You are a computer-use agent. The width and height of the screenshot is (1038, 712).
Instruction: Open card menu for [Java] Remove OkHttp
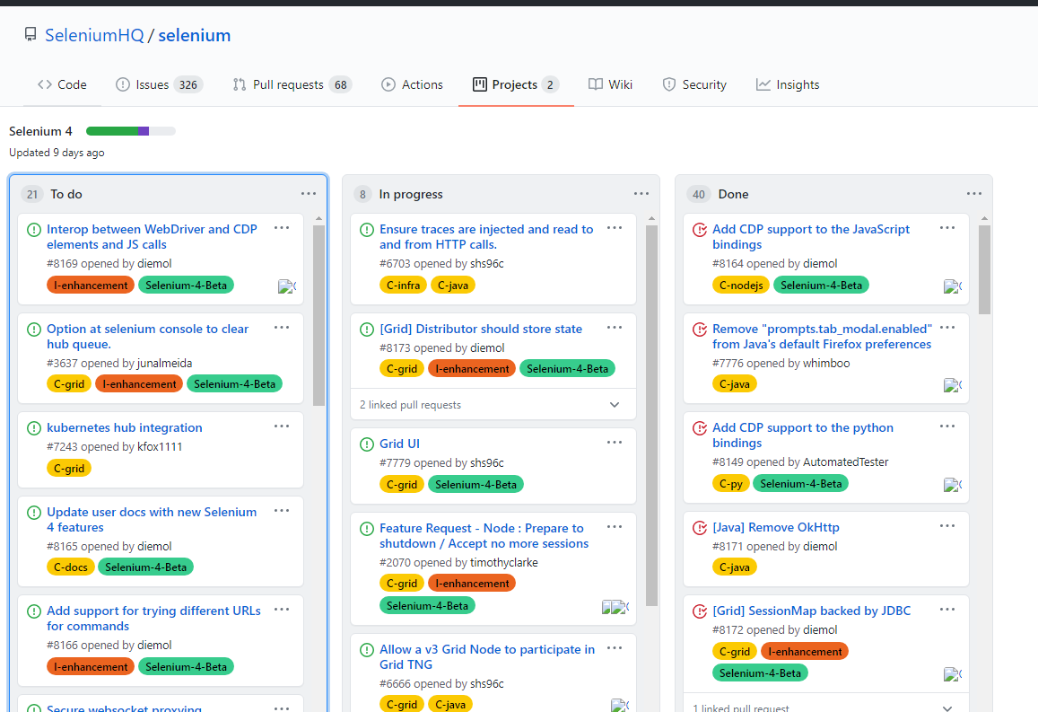click(948, 526)
